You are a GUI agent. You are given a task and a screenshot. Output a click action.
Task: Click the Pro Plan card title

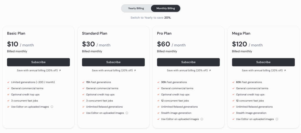[164, 33]
